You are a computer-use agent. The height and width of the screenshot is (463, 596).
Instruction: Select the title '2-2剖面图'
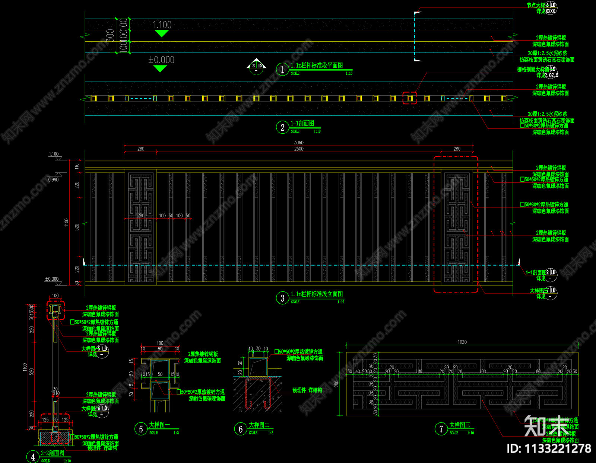tap(53, 453)
